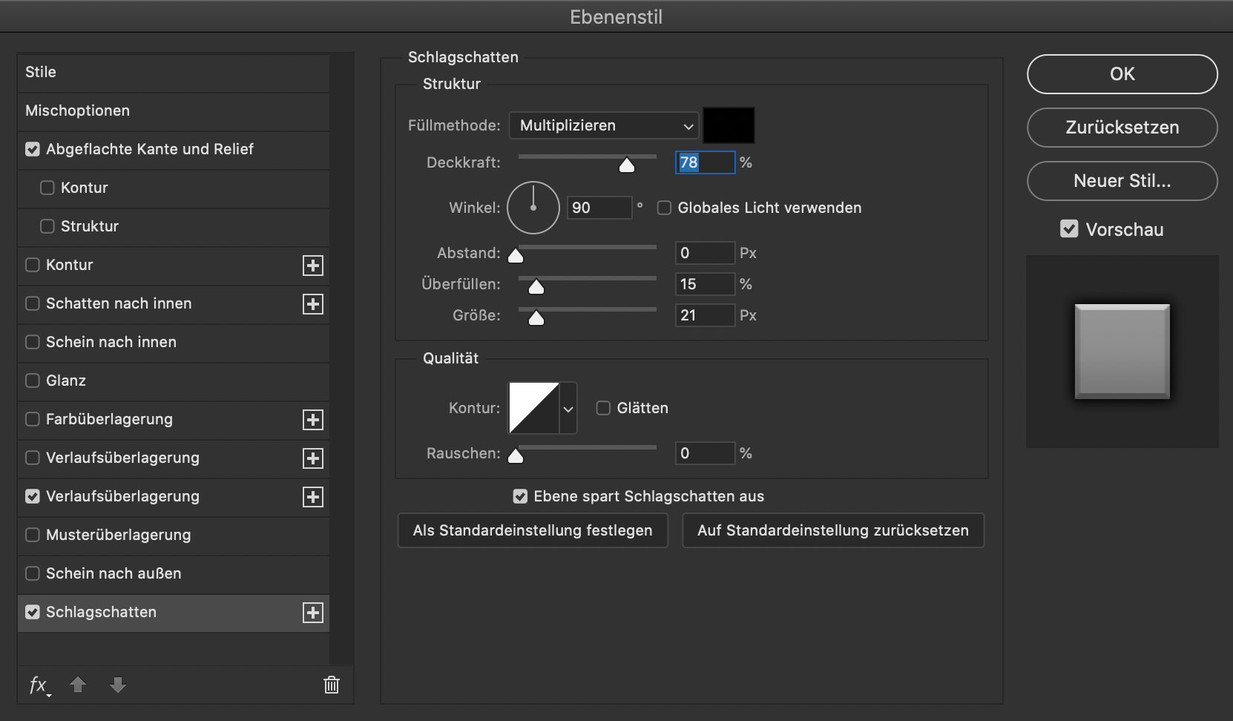Click the Deckkraft opacity slider handle
Viewport: 1233px width, 721px height.
point(627,165)
